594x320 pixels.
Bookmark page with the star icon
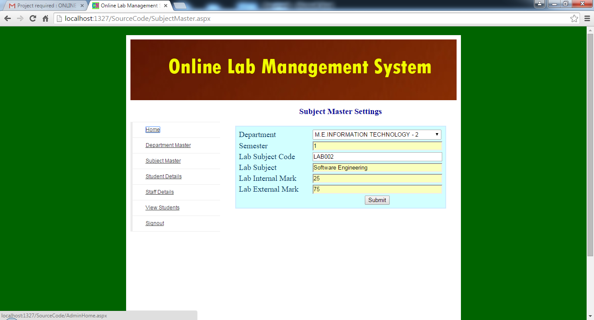(x=574, y=19)
